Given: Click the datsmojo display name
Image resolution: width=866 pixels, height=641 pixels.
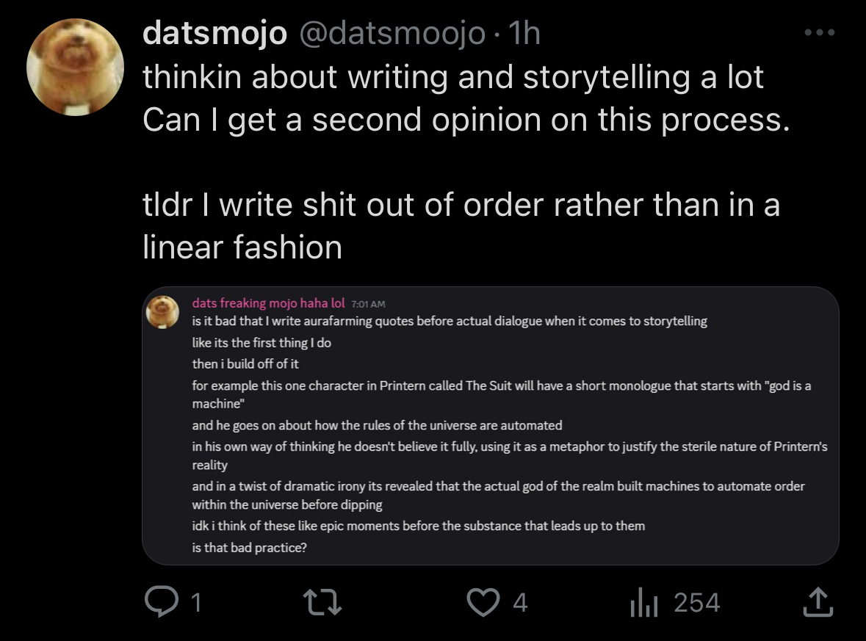Looking at the screenshot, I should coord(214,34).
